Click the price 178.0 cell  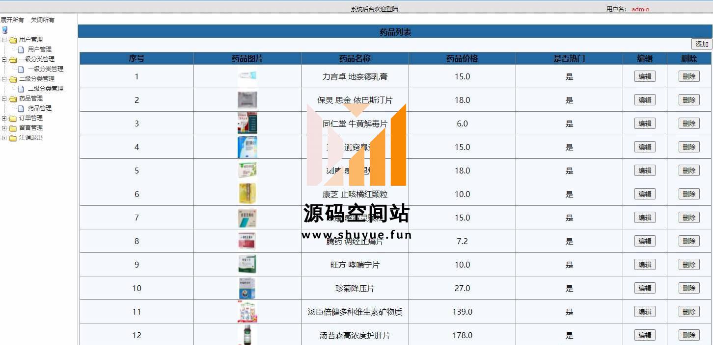[x=462, y=335]
